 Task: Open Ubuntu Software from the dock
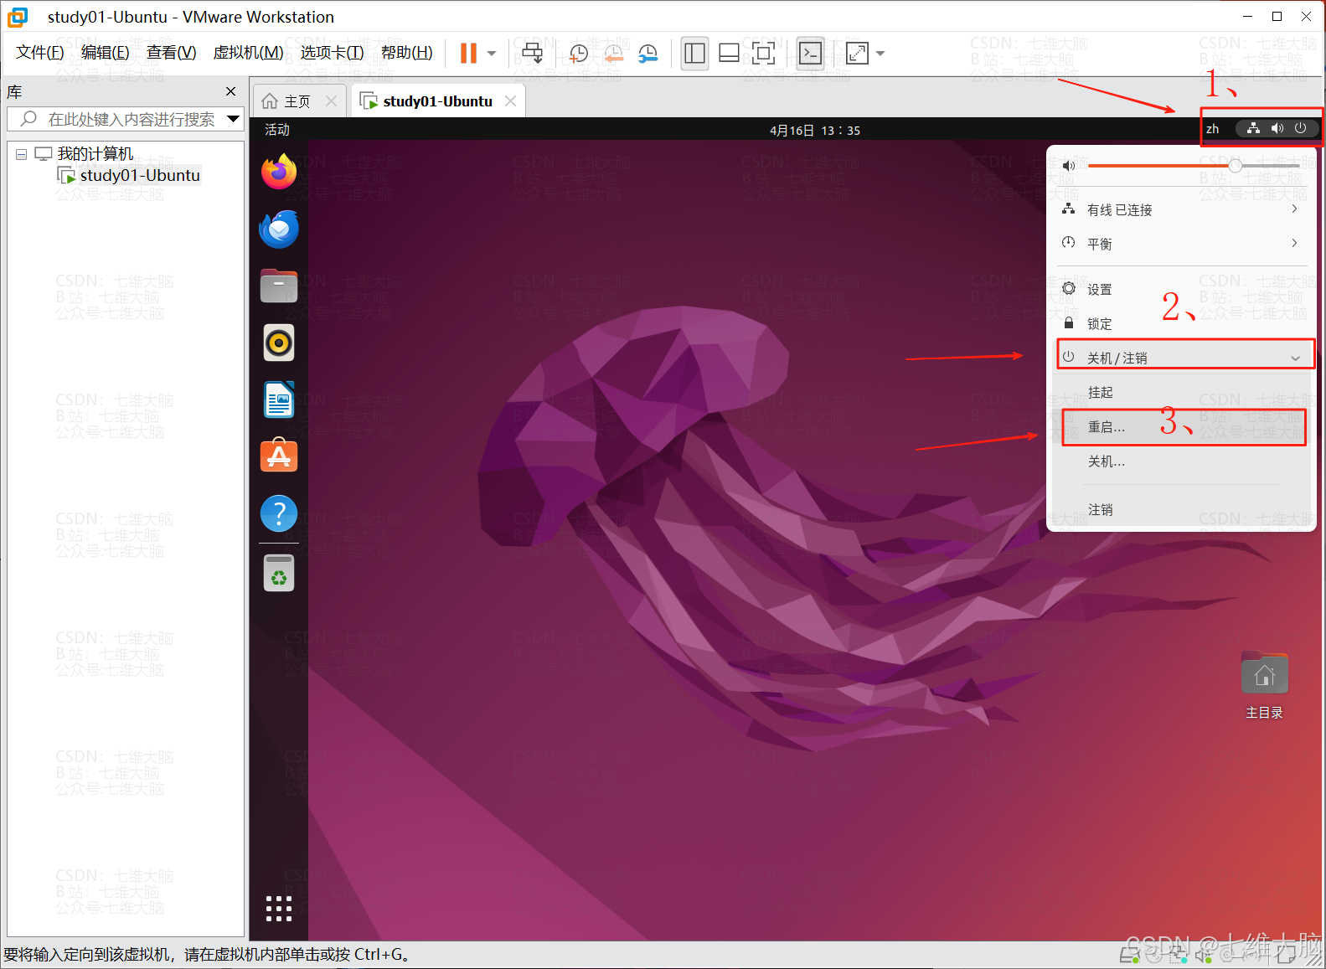[279, 456]
